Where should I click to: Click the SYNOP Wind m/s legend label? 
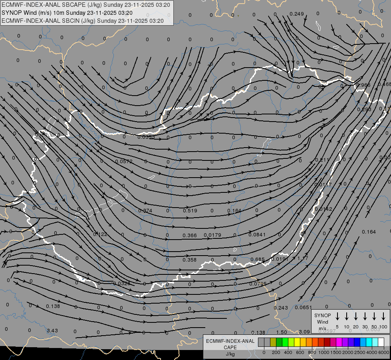322,322
